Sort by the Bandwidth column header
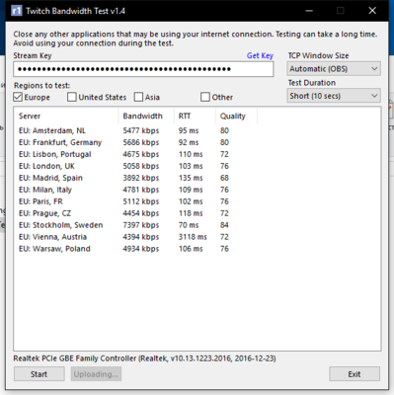 146,116
